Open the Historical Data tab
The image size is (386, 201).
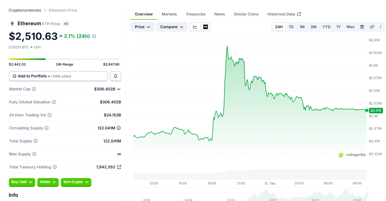(x=284, y=14)
